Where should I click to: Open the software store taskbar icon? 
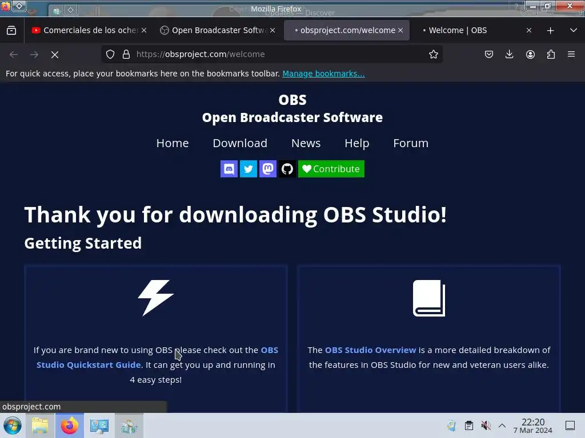tap(129, 425)
